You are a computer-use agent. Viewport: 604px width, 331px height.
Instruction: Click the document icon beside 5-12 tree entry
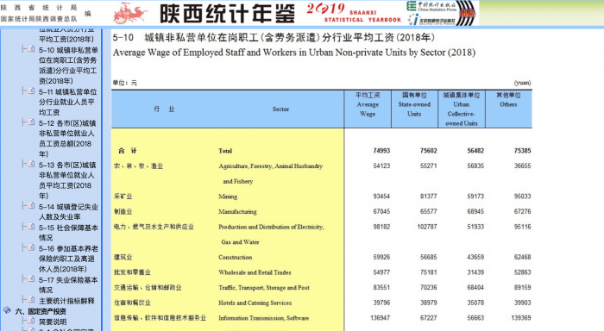pos(31,122)
